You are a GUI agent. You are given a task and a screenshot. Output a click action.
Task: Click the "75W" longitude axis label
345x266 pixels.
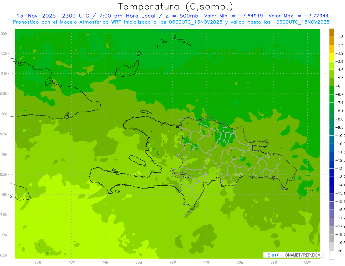[x=72, y=262]
